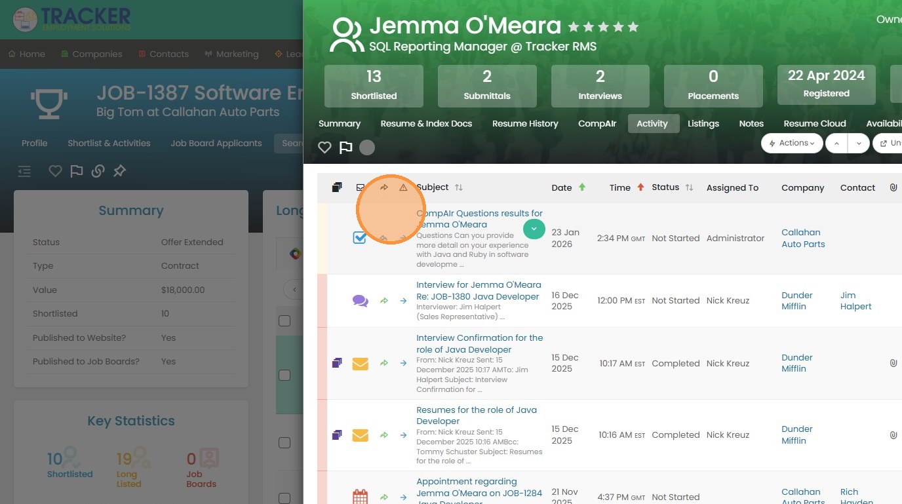This screenshot has height=504, width=902.
Task: Click the yellow envelope icon on Resumes row
Action: pos(360,435)
